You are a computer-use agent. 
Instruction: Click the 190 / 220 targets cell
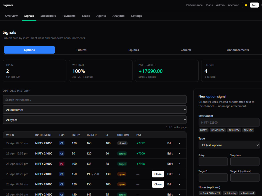93,174
